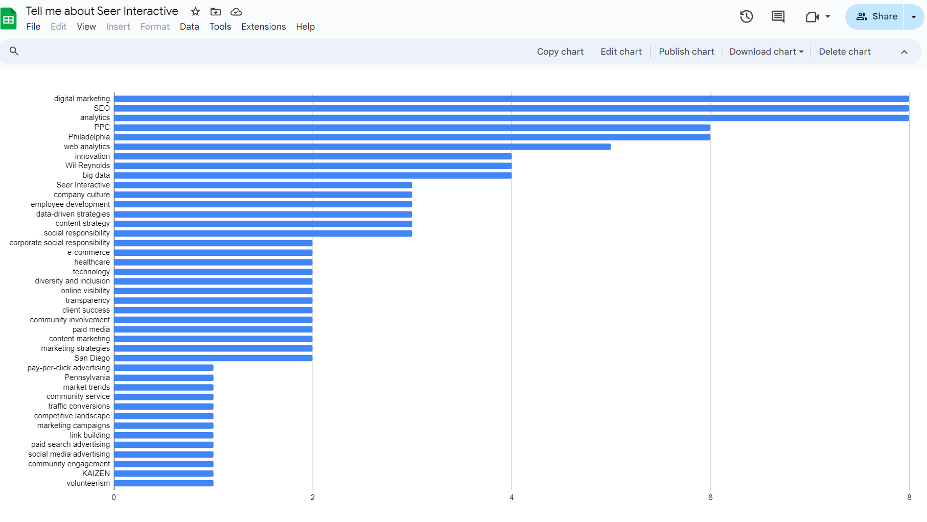Star this spreadsheet document
This screenshot has width=927, height=522.
(195, 11)
